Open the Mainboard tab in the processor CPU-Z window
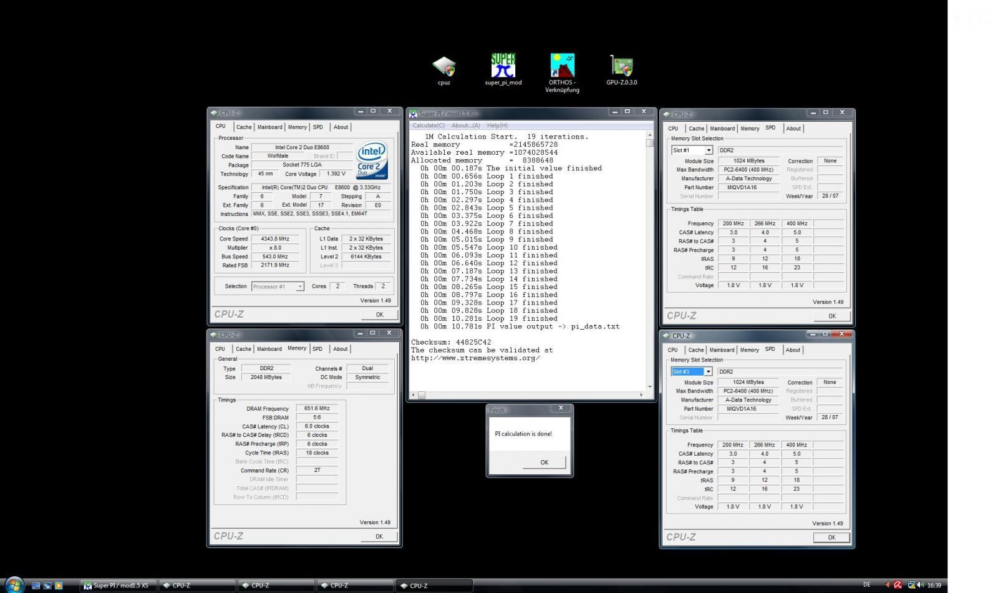The image size is (998, 593). (x=270, y=127)
